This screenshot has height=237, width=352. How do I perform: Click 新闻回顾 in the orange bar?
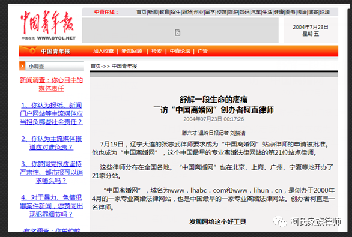click(x=132, y=51)
